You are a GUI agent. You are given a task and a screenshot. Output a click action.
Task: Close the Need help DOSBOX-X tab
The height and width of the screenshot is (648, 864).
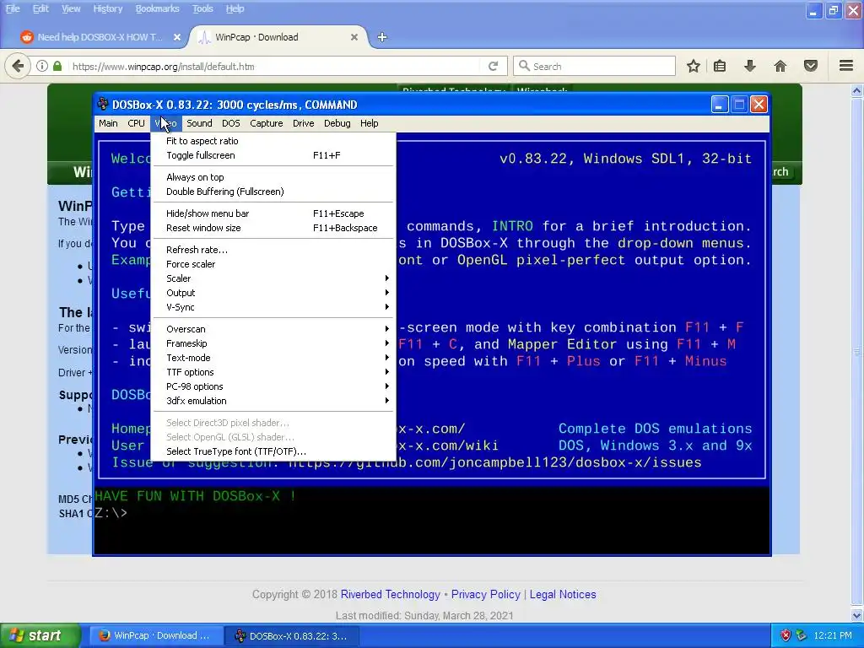coord(177,37)
